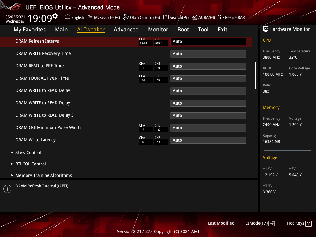This screenshot has height=237, width=316.
Task: Select the DRAM Refresh Interval Auto field
Action: tap(208, 42)
